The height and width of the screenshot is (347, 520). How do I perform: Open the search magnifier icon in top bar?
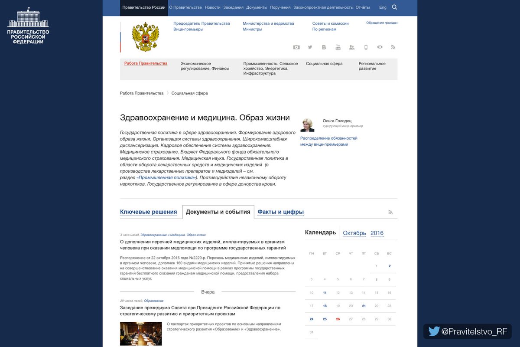pyautogui.click(x=394, y=7)
